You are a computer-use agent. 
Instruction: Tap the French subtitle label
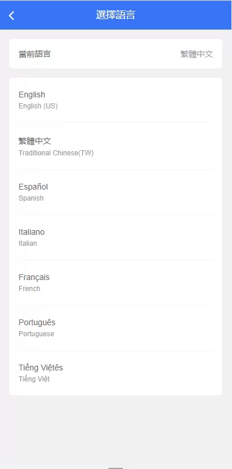[x=30, y=288]
